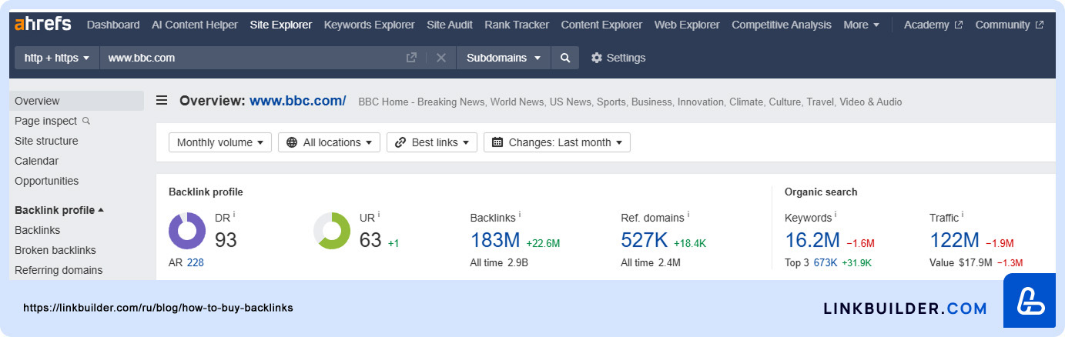The width and height of the screenshot is (1065, 337).
Task: Click the www.bbc.com/ overview link
Action: click(298, 101)
